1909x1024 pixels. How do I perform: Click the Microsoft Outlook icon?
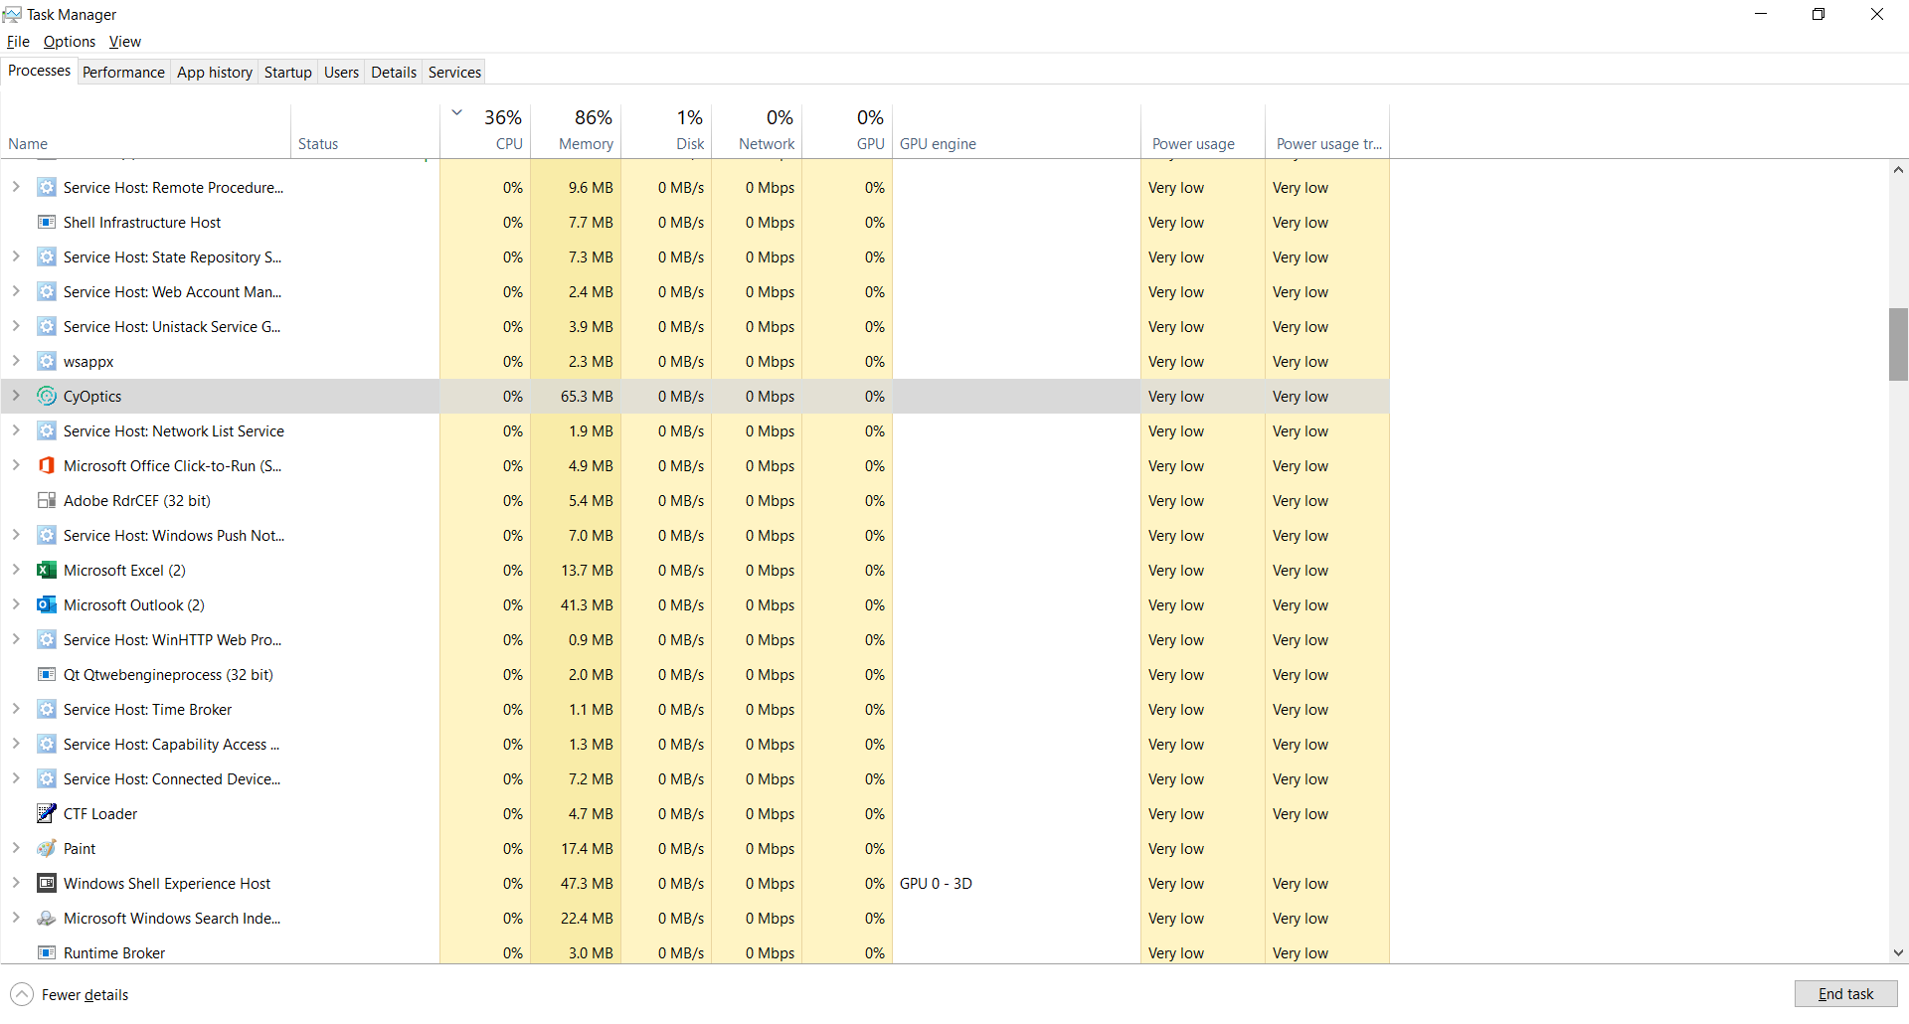tap(47, 604)
